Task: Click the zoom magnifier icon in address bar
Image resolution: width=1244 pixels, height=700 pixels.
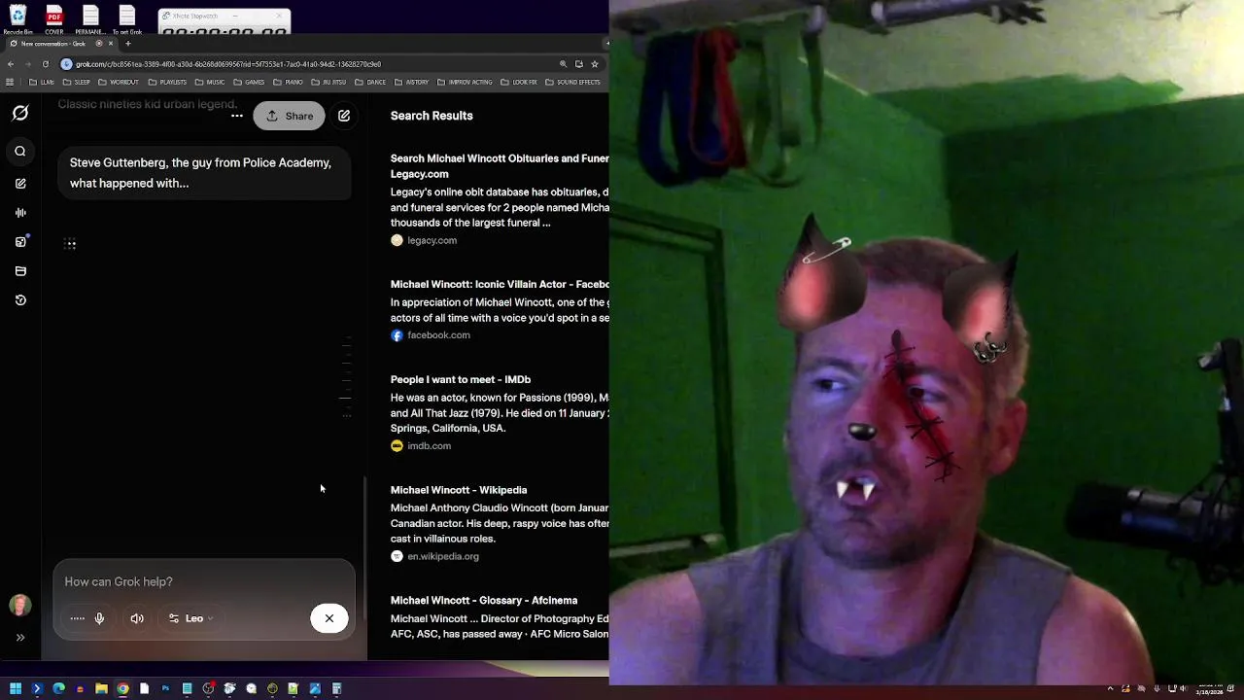Action: tap(563, 64)
